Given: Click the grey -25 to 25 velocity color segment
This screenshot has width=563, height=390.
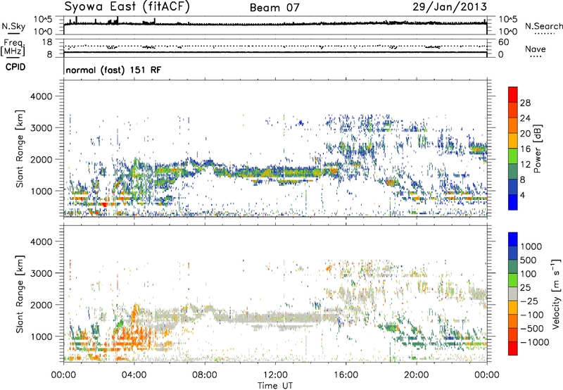Looking at the screenshot, I should click(x=513, y=294).
